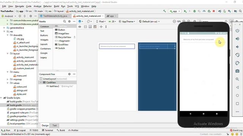This screenshot has height=136, width=243.
Task: Click the emulator Power button
Action: 237,31
